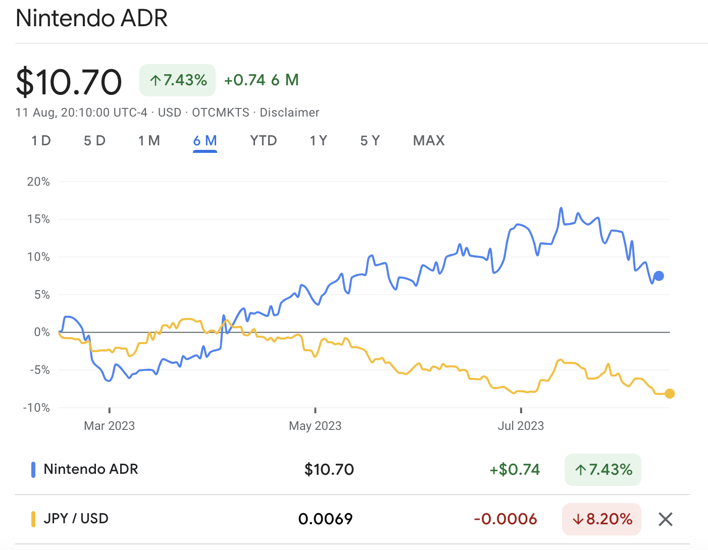The width and height of the screenshot is (708, 550).
Task: Select the 1 D time range tab
Action: 41,141
